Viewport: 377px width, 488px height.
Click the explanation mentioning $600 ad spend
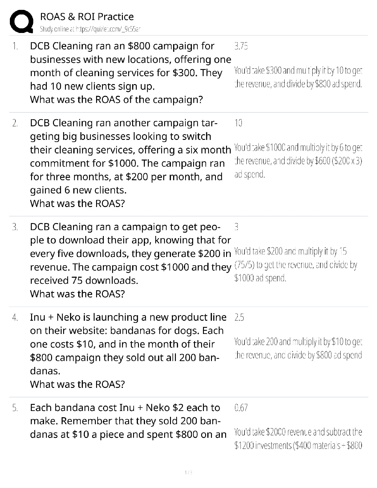pos(298,161)
